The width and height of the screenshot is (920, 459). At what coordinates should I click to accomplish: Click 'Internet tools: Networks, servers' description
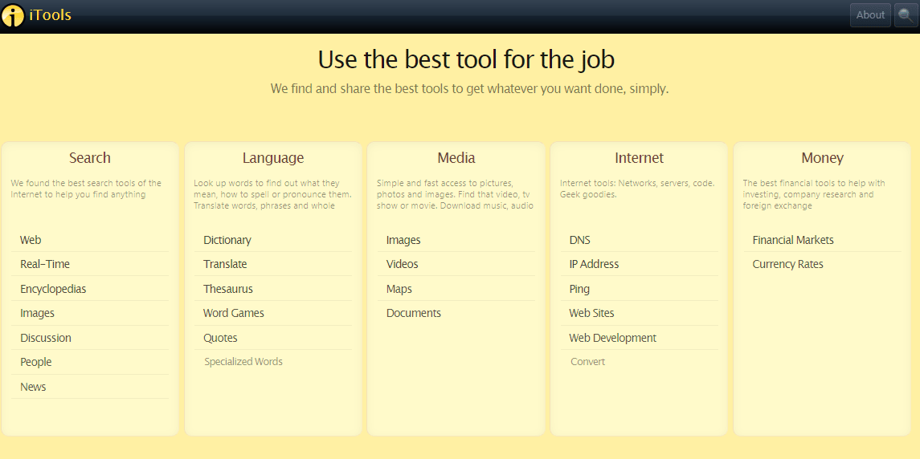tap(637, 189)
